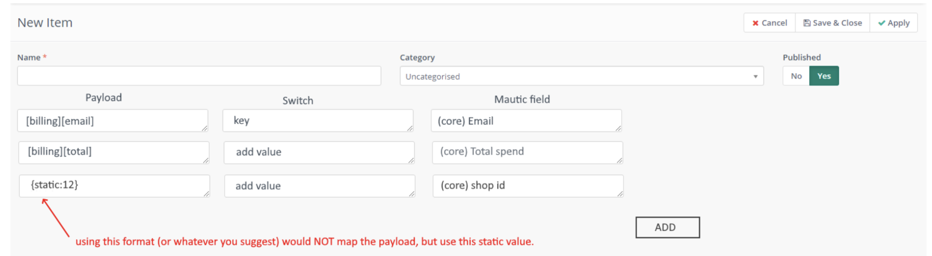The height and width of the screenshot is (256, 932).
Task: Click the dropdown arrow next to Uncategorised
Action: click(x=755, y=76)
